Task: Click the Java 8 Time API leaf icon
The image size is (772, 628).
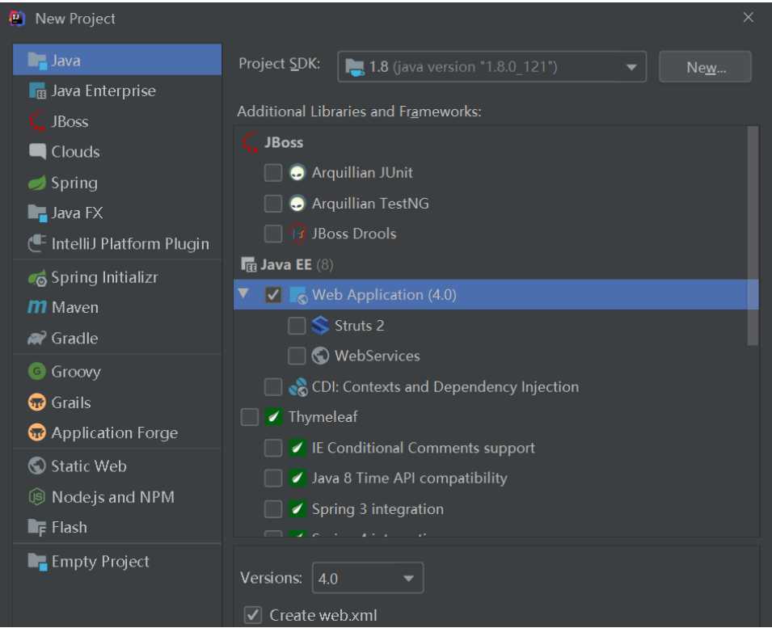Action: 297,478
